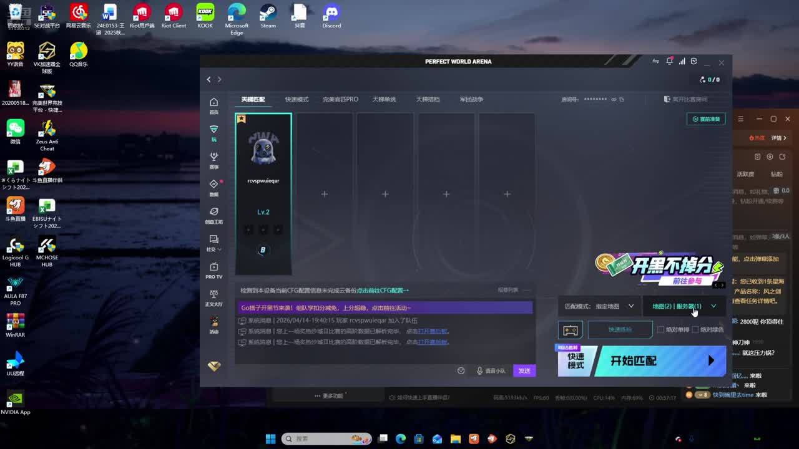Image resolution: width=799 pixels, height=449 pixels.
Task: Open the KOOK desktop shortcut
Action: click(x=205, y=16)
